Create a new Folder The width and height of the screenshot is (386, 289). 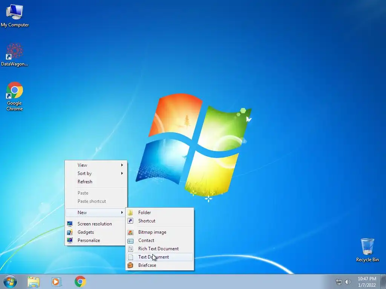pyautogui.click(x=160, y=213)
